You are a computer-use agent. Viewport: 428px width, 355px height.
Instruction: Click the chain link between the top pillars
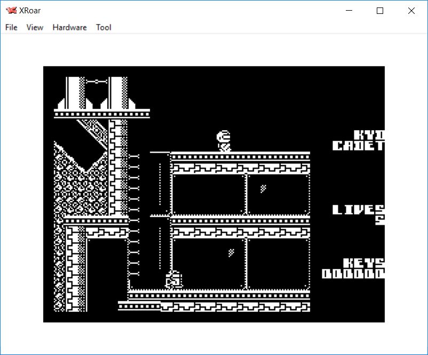[x=96, y=82]
